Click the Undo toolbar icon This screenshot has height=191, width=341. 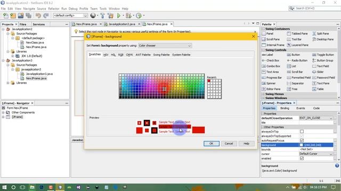(x=38, y=15)
